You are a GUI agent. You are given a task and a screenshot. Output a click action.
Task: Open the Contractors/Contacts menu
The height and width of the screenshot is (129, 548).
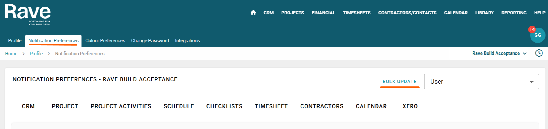click(407, 13)
